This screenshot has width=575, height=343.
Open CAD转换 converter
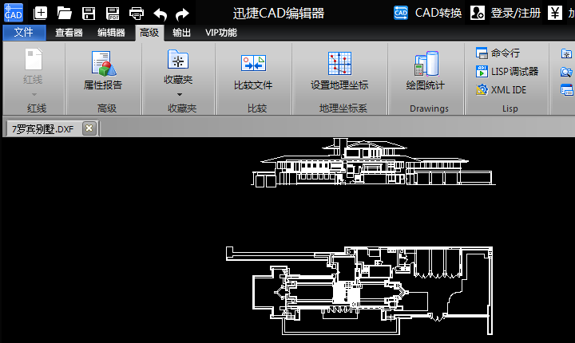(x=427, y=13)
